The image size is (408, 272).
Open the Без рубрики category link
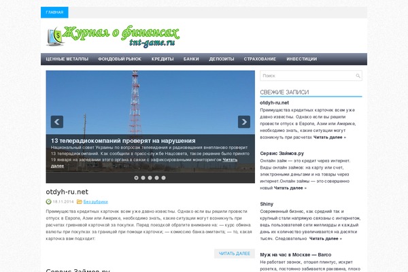[95, 202]
